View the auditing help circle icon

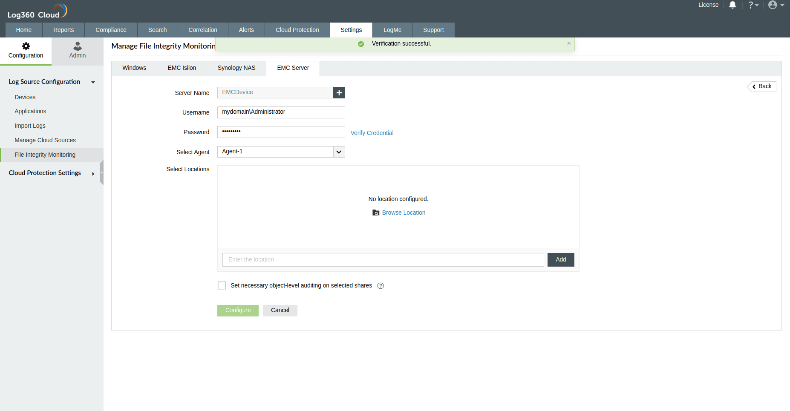381,285
